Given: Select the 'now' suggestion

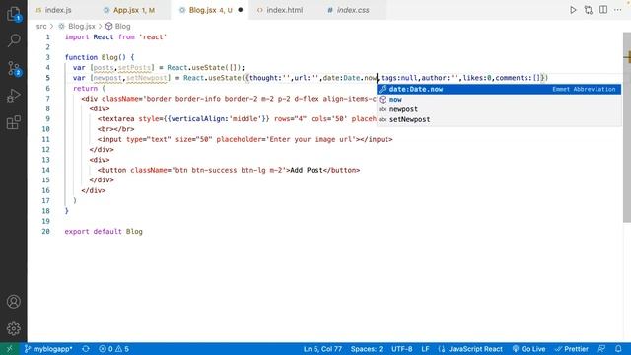Looking at the screenshot, I should click(499, 99).
